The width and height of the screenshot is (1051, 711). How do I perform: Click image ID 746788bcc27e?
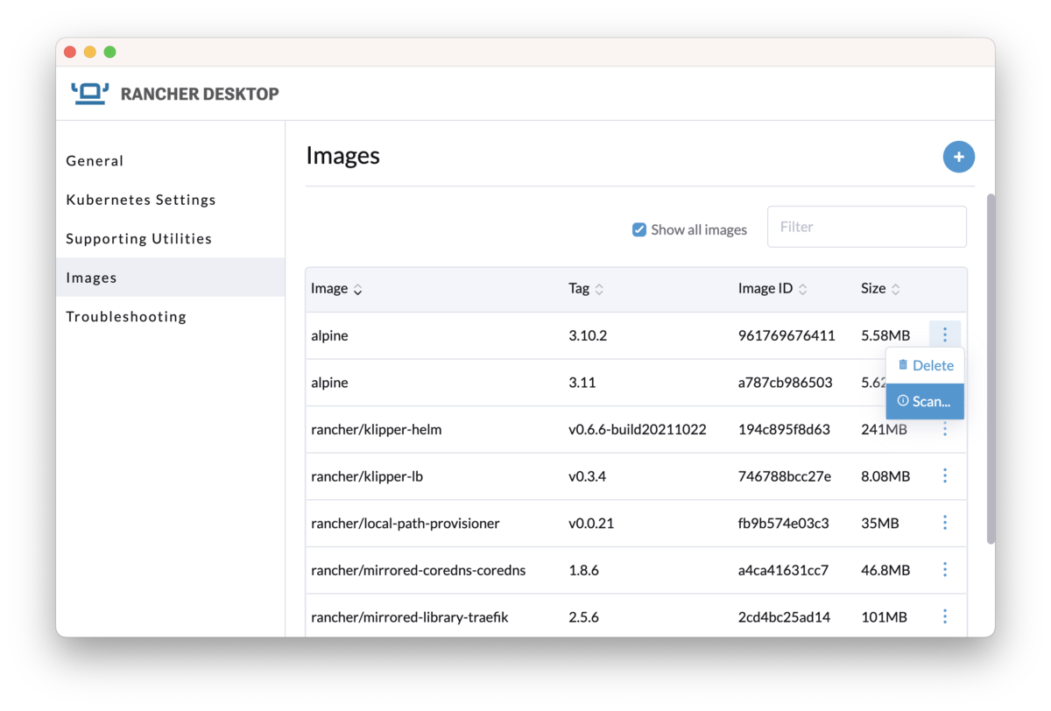[x=785, y=476]
